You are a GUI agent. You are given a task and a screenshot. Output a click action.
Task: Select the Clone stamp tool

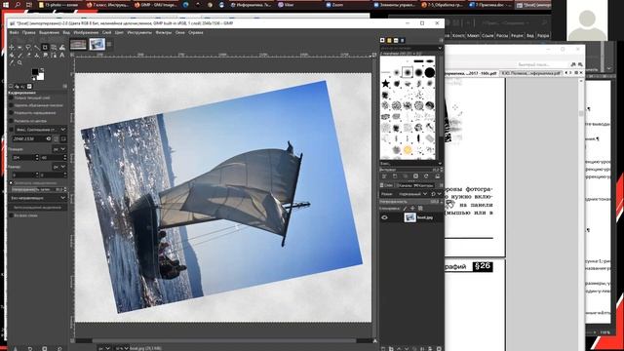pyautogui.click(x=37, y=55)
